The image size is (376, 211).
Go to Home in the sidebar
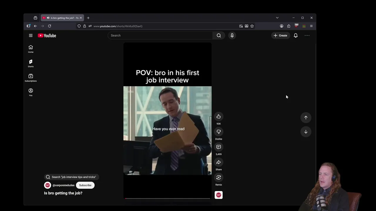[x=31, y=49]
